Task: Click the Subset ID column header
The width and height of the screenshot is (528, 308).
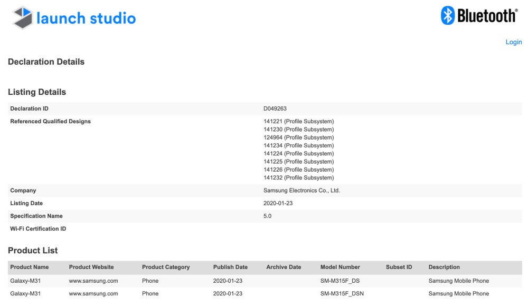Action: coord(399,267)
